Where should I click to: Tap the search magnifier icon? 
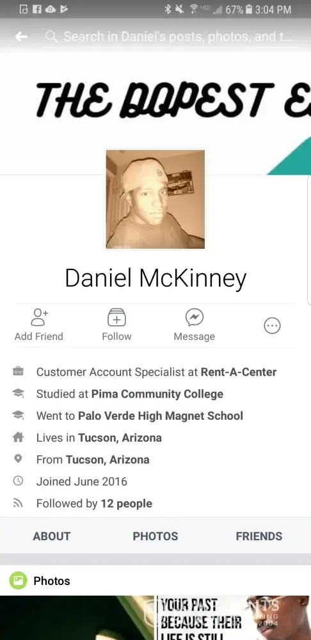51,36
